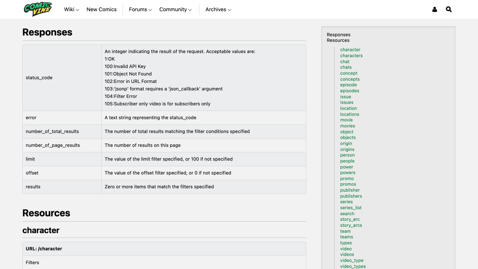Click the 'URL: /character' row
Screen dimensions: 478x269
coord(164,249)
